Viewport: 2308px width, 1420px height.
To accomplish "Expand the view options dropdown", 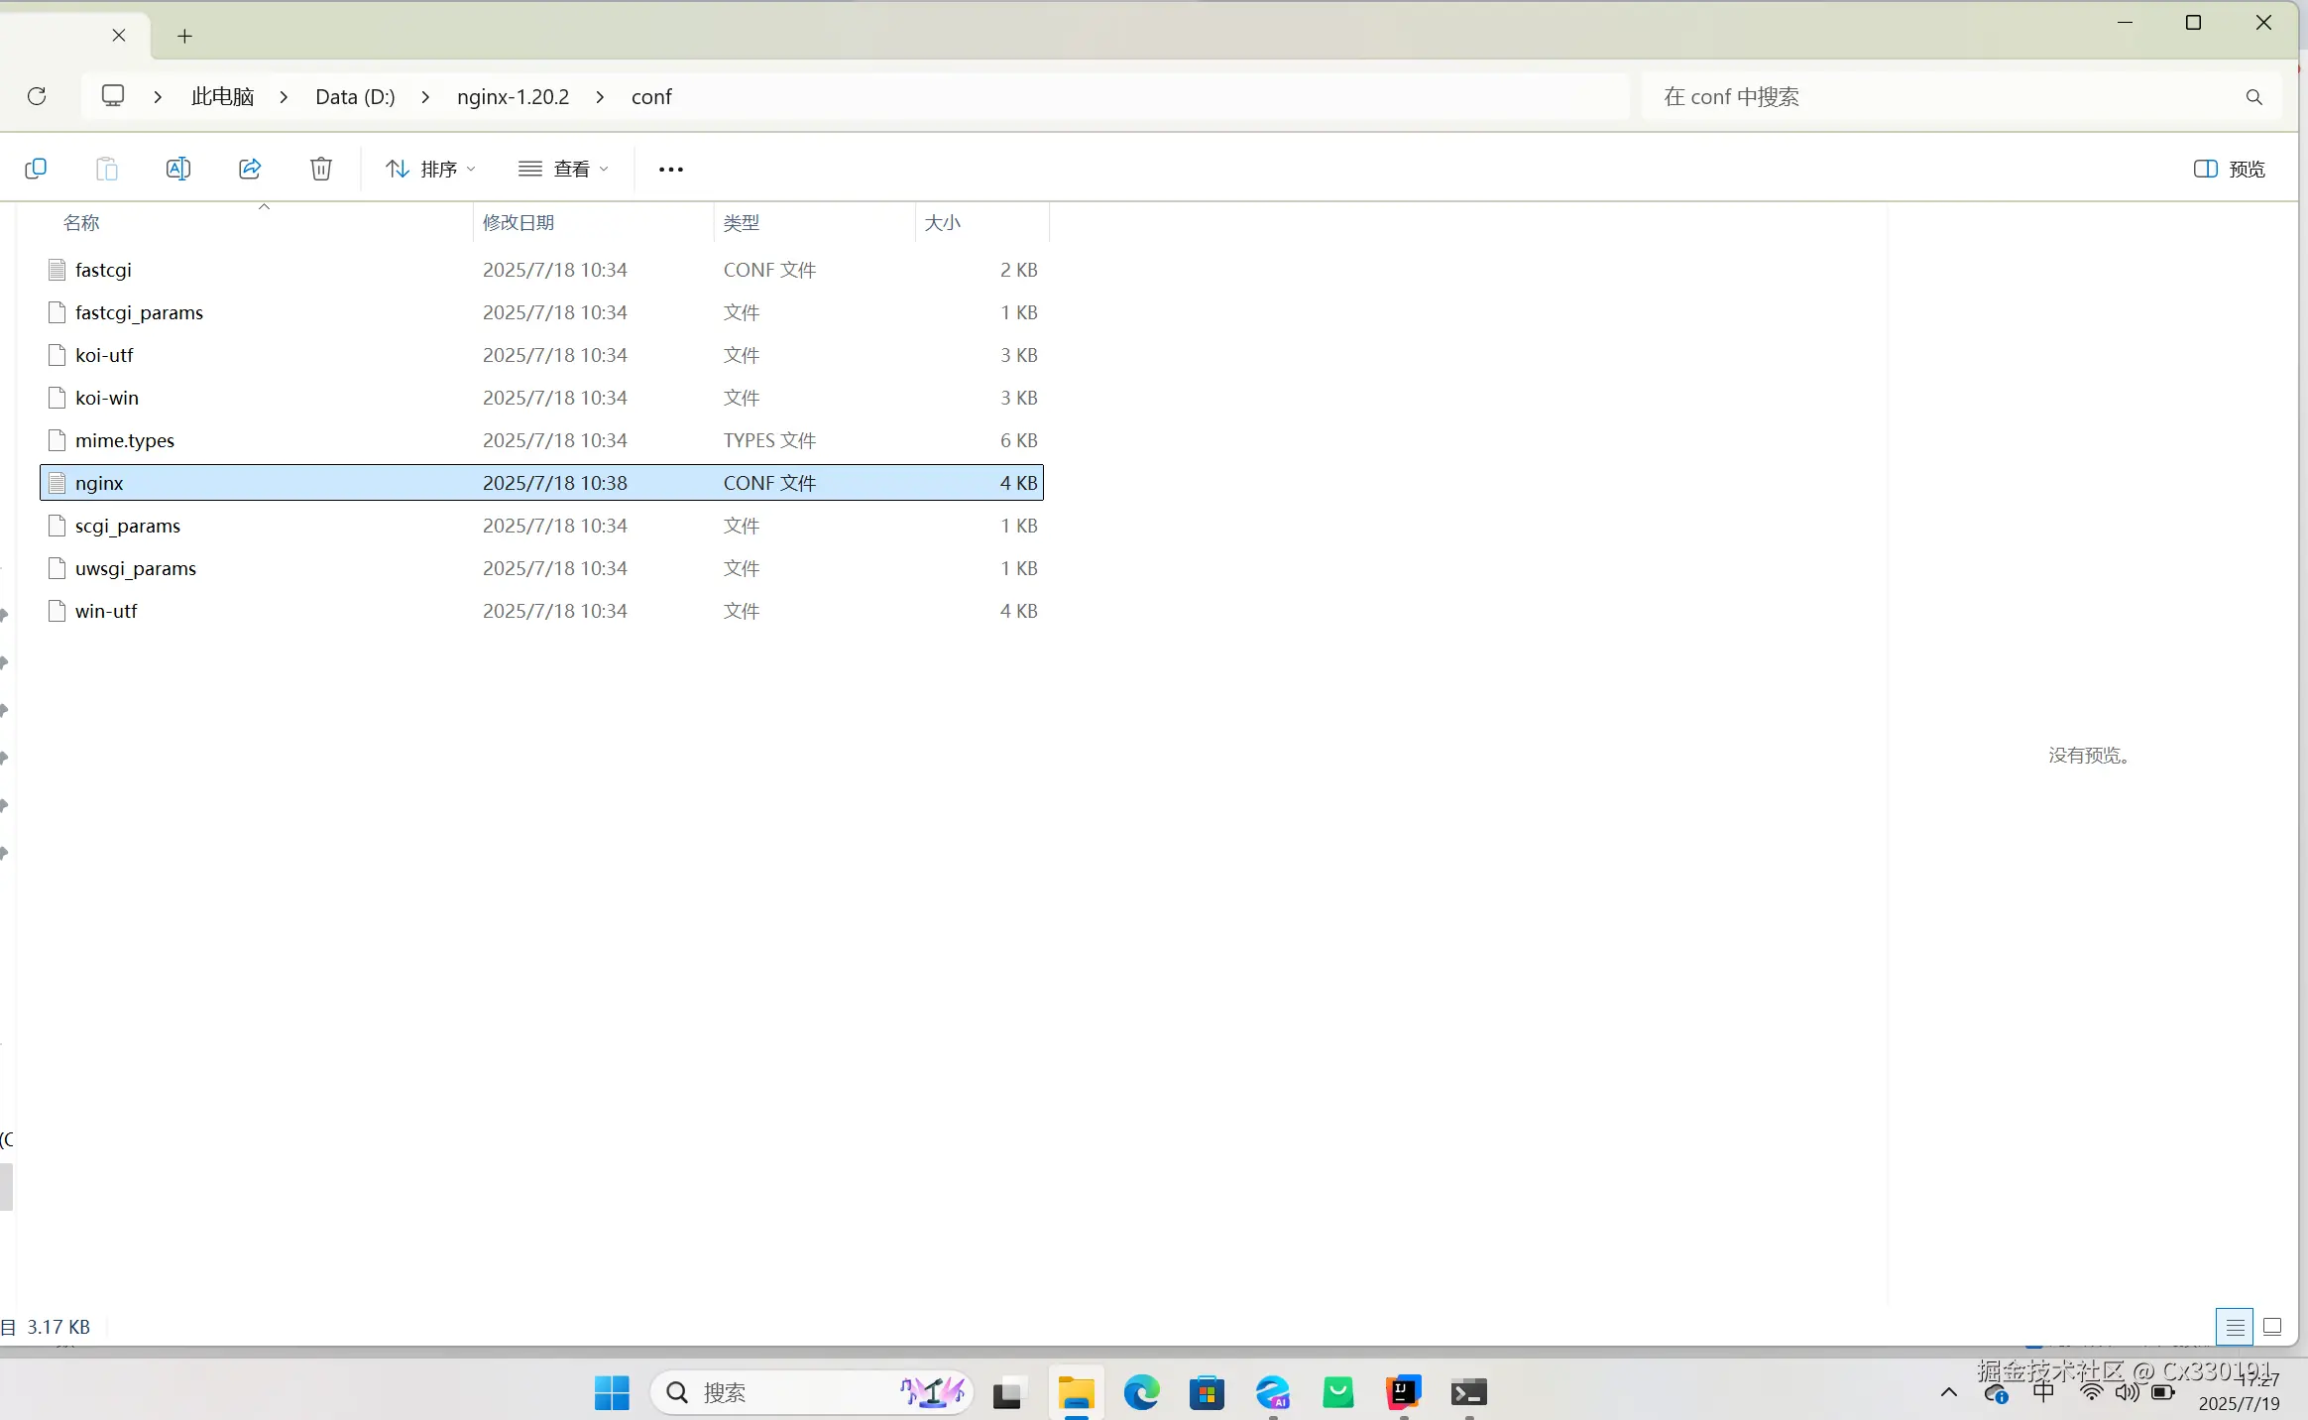I will click(563, 170).
